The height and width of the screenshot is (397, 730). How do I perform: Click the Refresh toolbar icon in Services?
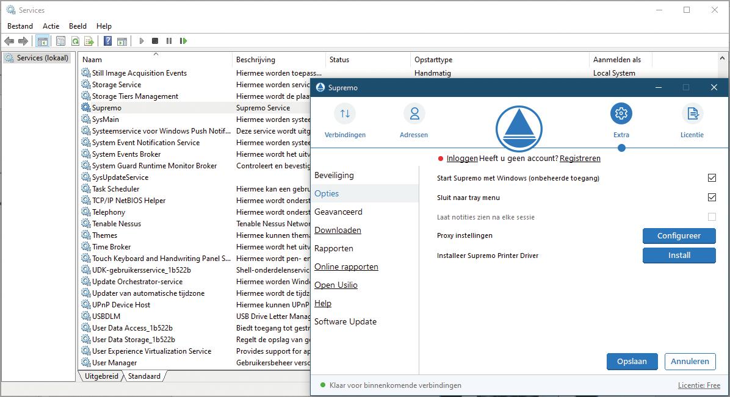75,41
